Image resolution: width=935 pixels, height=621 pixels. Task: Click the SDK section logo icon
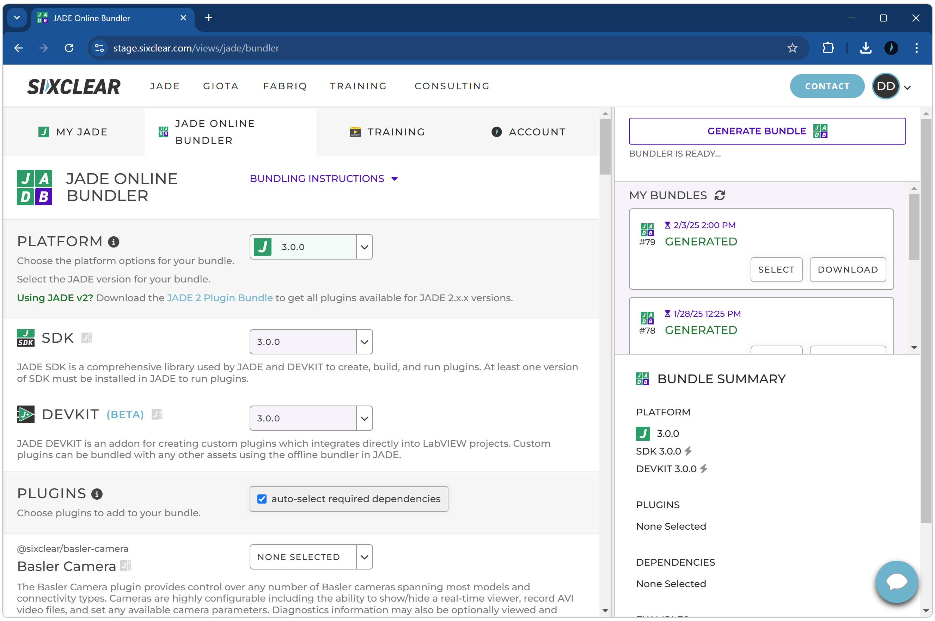26,338
